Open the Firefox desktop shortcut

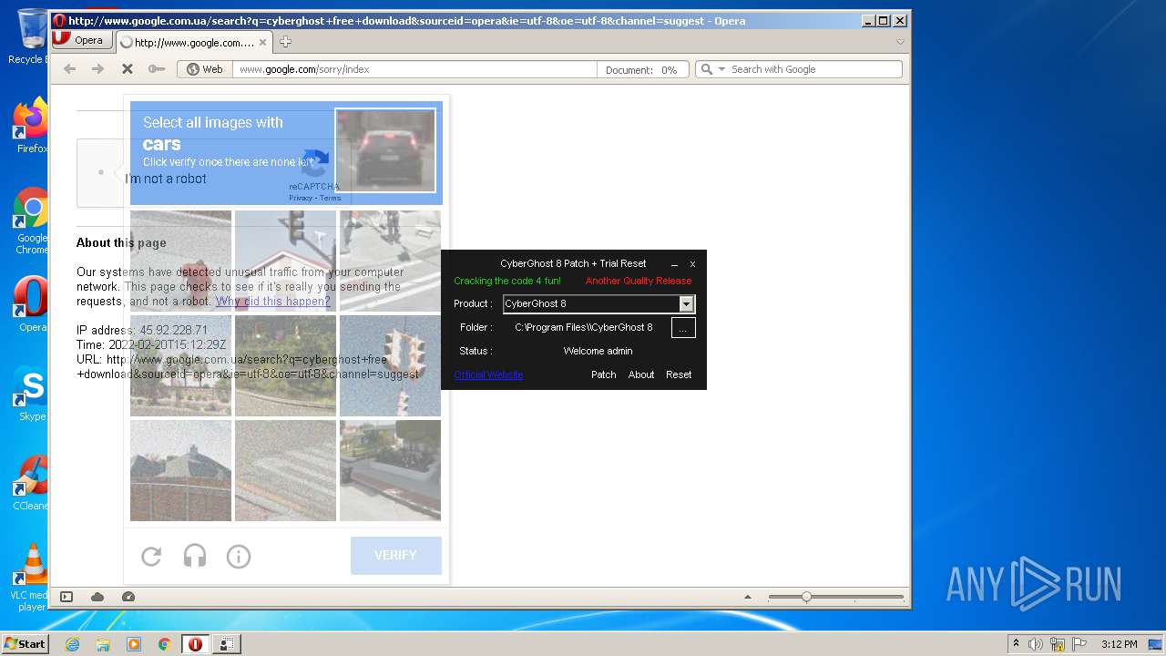pyautogui.click(x=33, y=126)
